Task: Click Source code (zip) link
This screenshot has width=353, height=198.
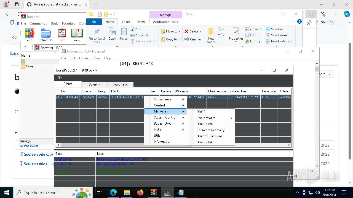Action: pyautogui.click(x=38, y=154)
